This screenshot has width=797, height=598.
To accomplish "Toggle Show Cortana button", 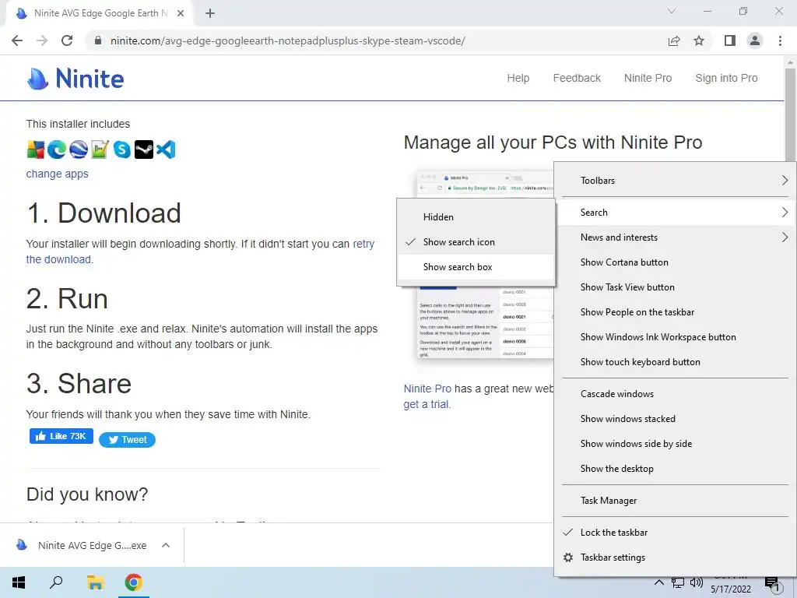I will 675,262.
